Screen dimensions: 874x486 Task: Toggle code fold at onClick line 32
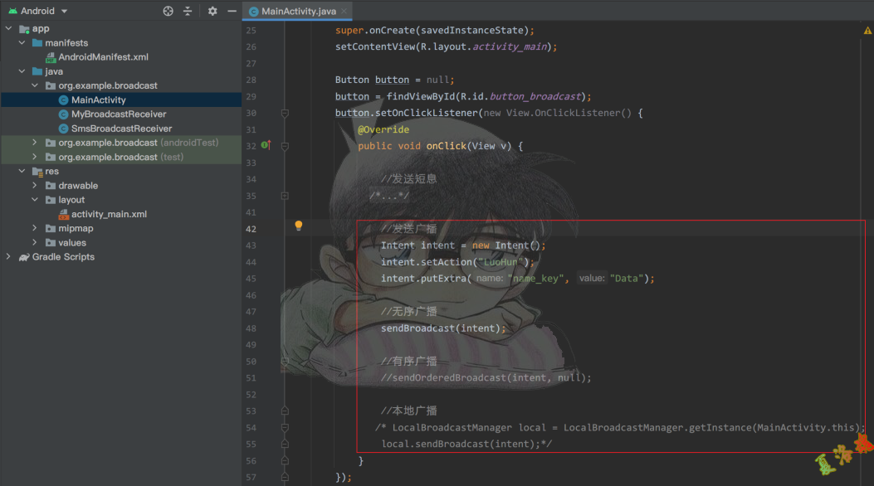(x=285, y=146)
